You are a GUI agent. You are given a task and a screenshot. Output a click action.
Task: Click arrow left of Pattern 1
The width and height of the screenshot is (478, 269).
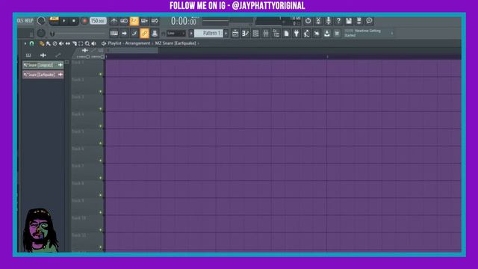coord(191,33)
